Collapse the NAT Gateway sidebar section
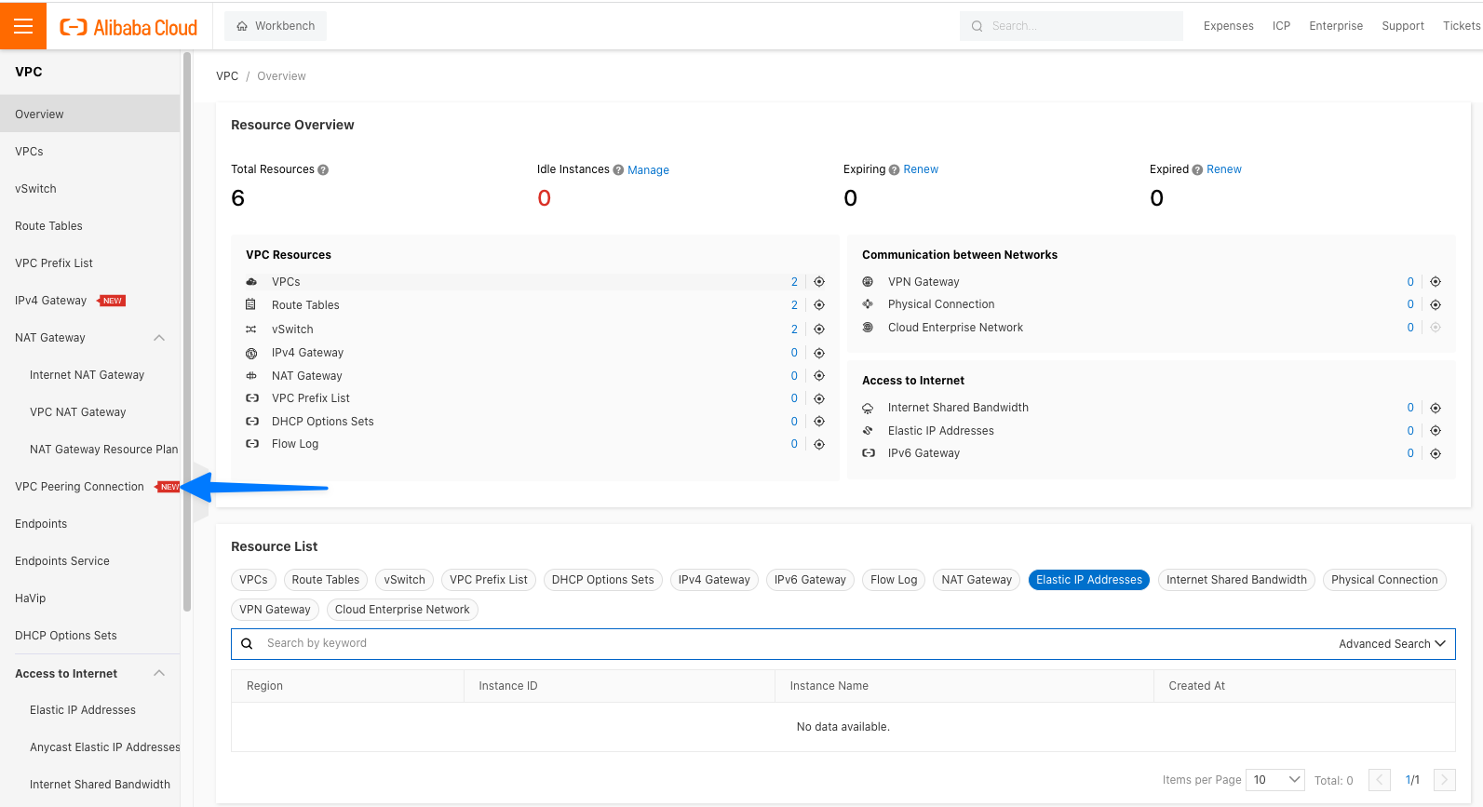This screenshot has width=1483, height=807. click(x=159, y=338)
